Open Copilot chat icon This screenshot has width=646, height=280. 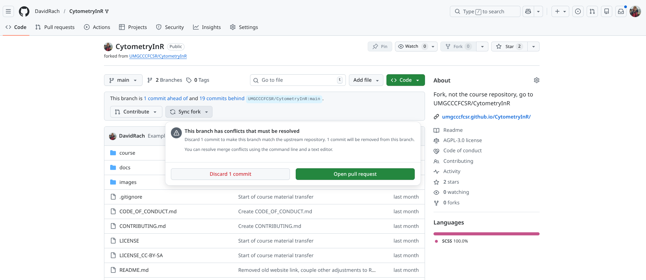point(528,12)
